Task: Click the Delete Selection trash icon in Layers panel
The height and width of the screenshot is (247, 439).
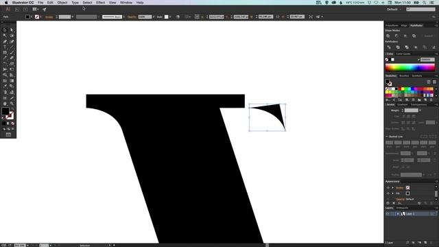Action: (x=431, y=243)
